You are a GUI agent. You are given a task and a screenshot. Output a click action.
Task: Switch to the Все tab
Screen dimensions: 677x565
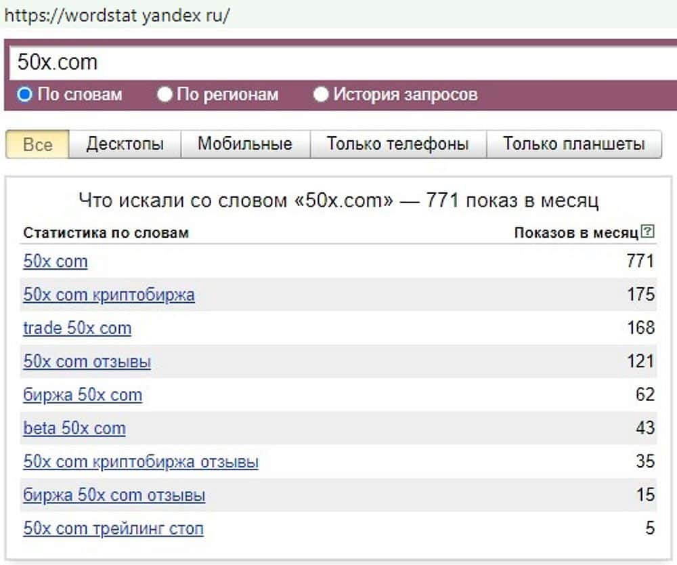(37, 144)
